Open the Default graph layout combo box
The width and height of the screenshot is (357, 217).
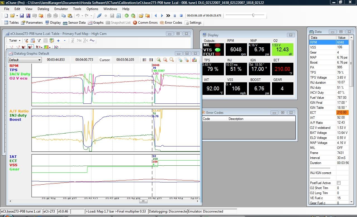[x=25, y=60]
